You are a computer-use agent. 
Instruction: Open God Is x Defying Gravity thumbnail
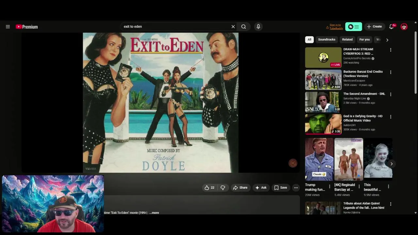pos(323,124)
